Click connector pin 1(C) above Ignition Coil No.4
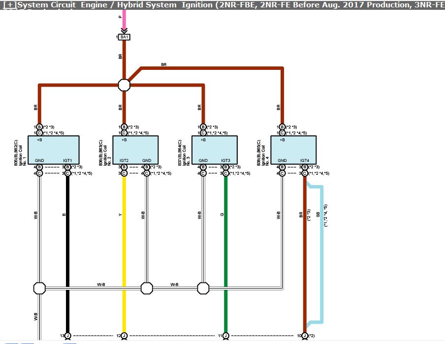This screenshot has height=344, width=445. point(281,132)
